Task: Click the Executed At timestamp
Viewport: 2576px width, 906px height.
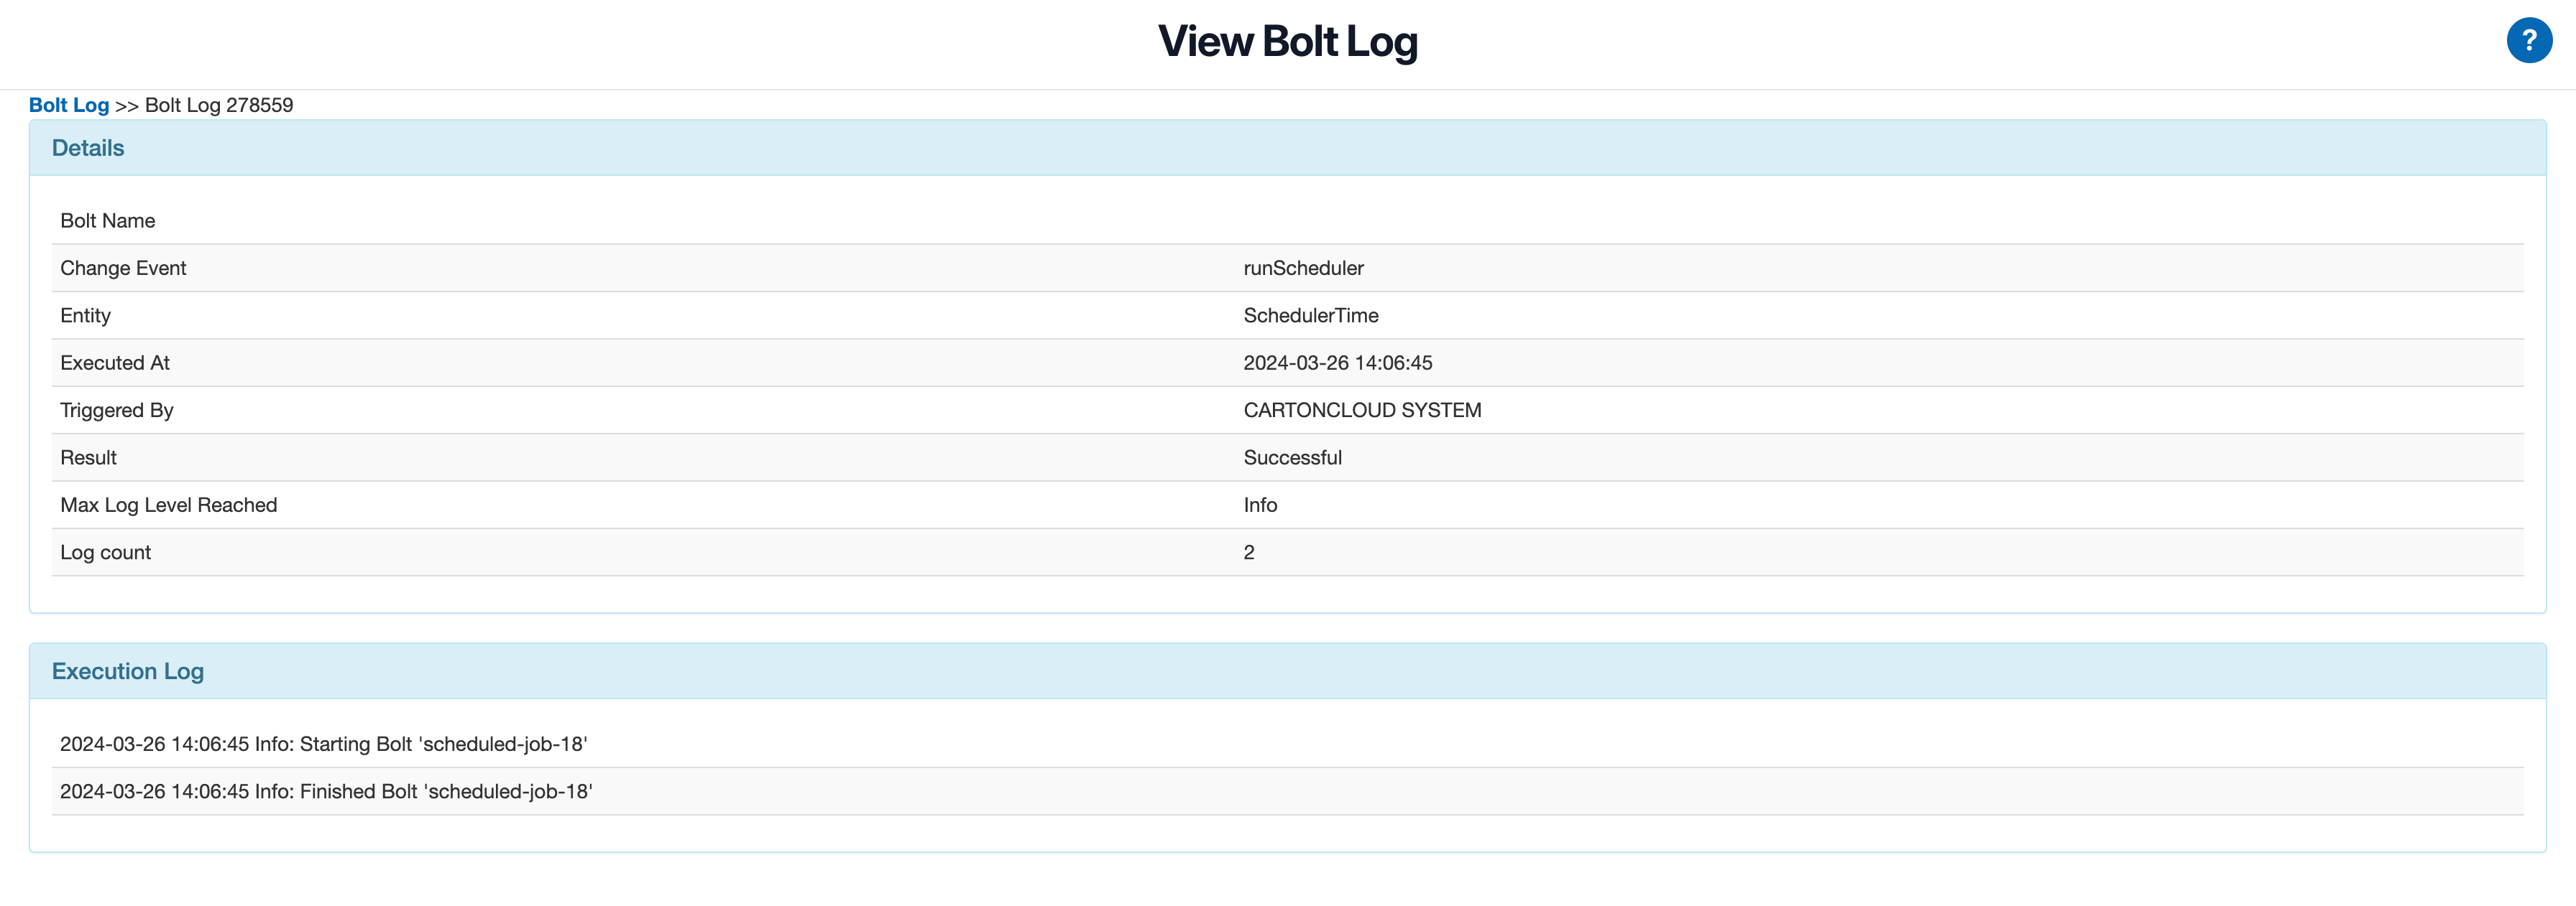Action: point(1338,363)
